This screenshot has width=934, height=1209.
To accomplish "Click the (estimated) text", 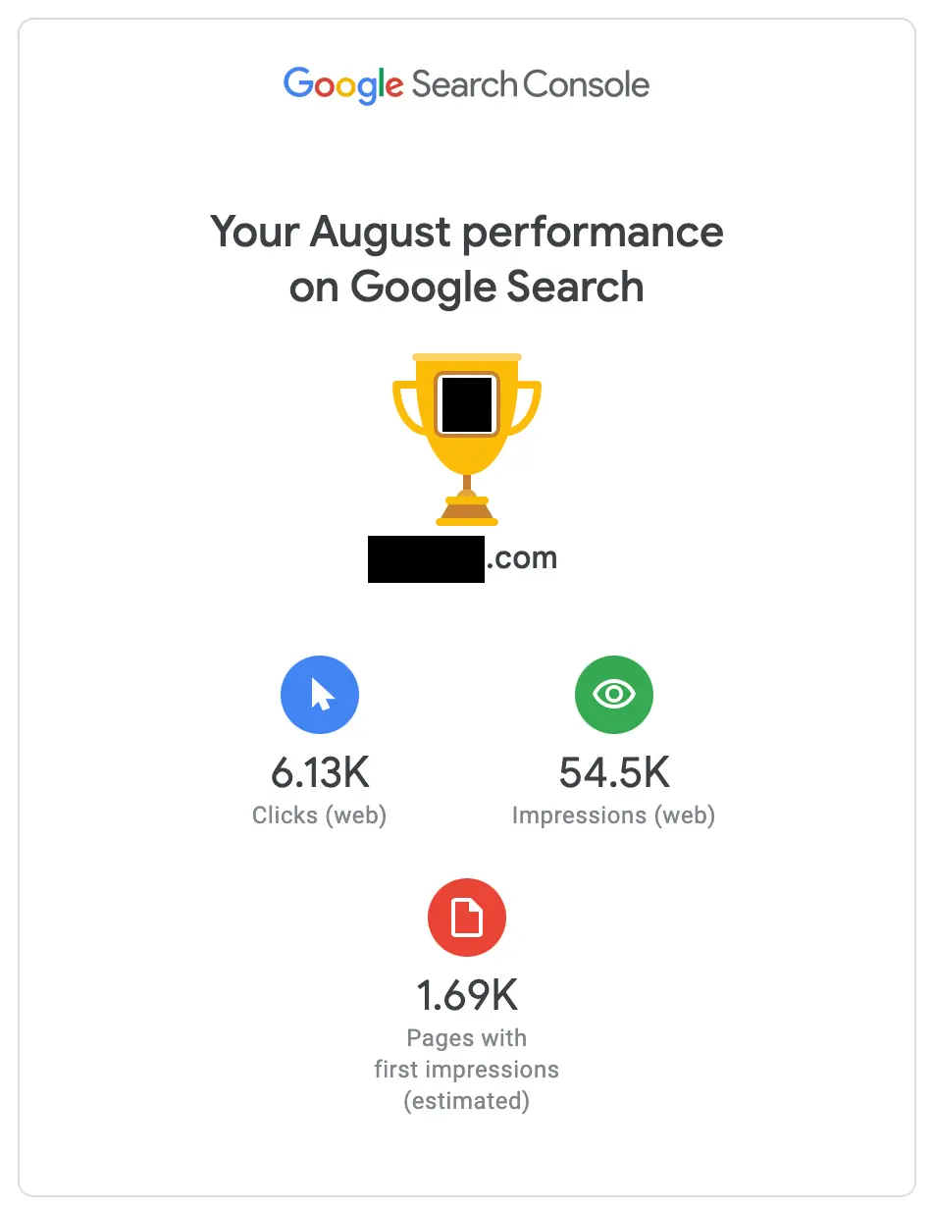I will 467,1101.
